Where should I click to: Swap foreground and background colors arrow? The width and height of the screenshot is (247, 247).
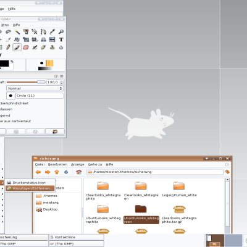[x=12, y=61]
